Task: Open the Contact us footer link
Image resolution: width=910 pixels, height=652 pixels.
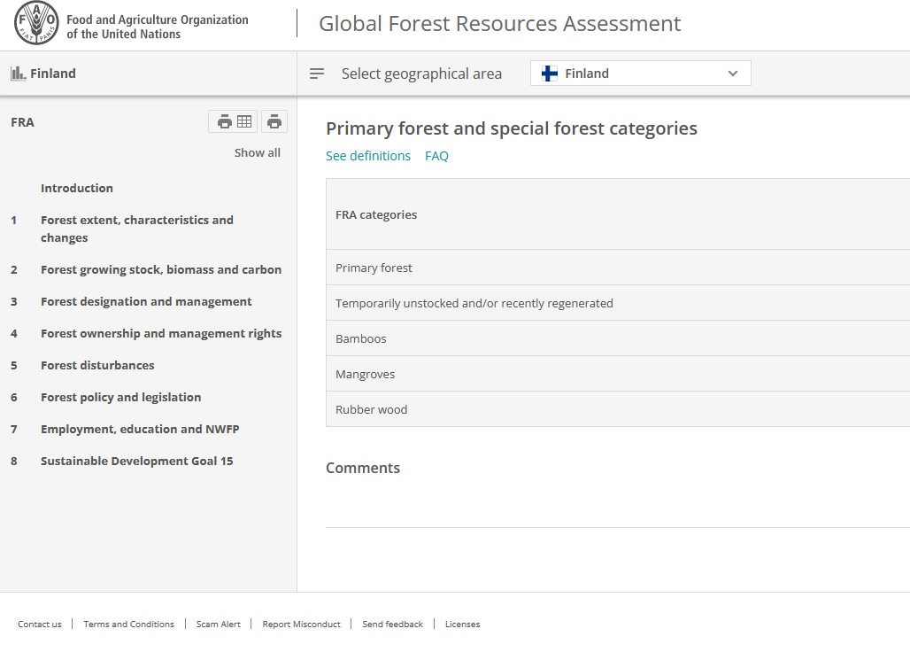Action: coord(40,624)
